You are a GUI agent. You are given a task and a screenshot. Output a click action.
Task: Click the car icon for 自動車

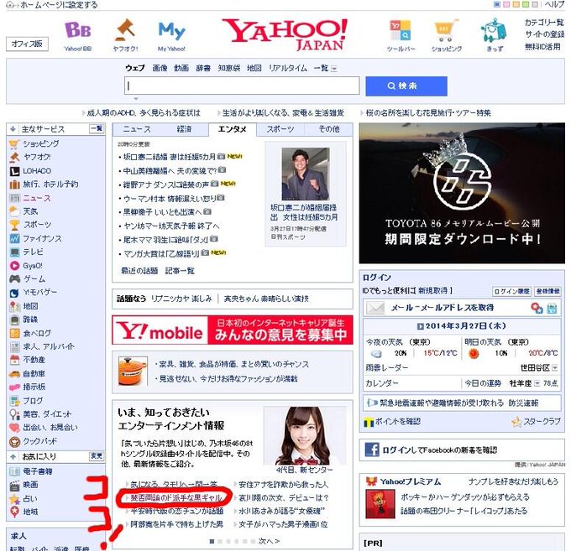point(14,373)
